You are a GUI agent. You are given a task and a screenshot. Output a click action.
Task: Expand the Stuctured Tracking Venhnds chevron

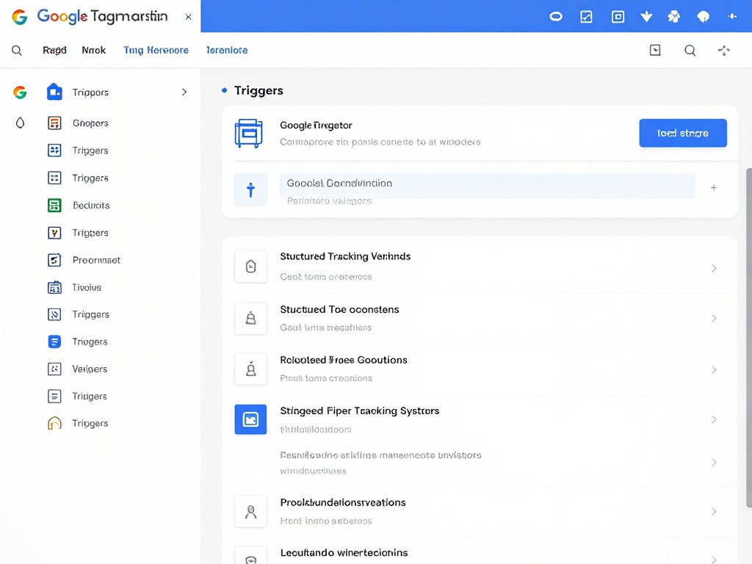coord(714,268)
